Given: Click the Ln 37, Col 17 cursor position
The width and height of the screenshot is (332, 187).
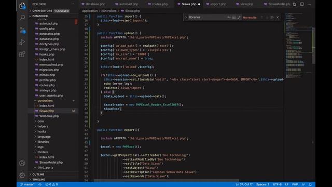Looking at the screenshot, I should pyautogui.click(x=244, y=184).
